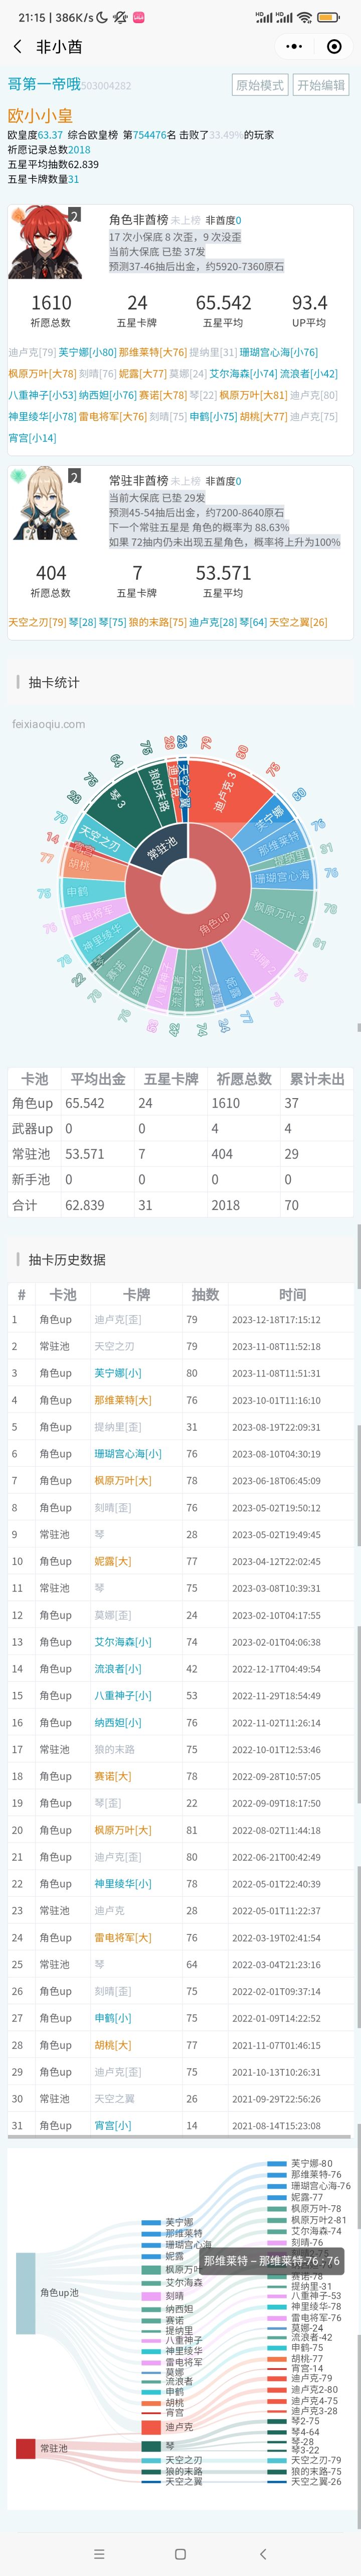This screenshot has width=361, height=2576.
Task: Open the three-dots mini-program menu
Action: pyautogui.click(x=293, y=46)
